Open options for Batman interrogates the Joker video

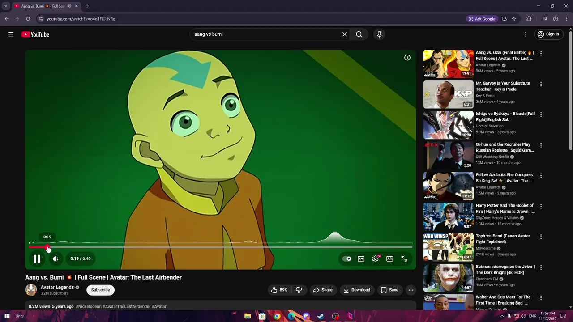(541, 267)
